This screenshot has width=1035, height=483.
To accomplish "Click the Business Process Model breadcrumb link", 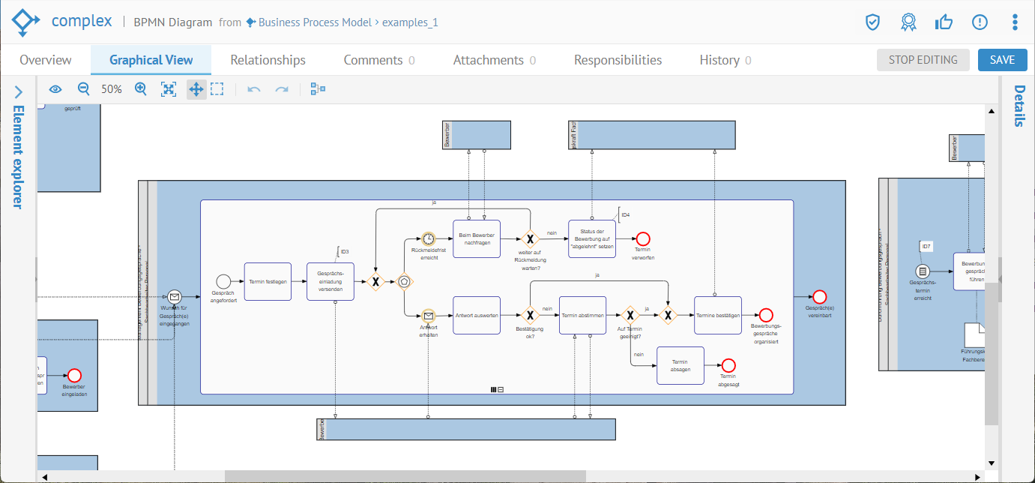I will pyautogui.click(x=315, y=22).
